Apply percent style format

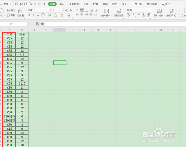[134, 15]
